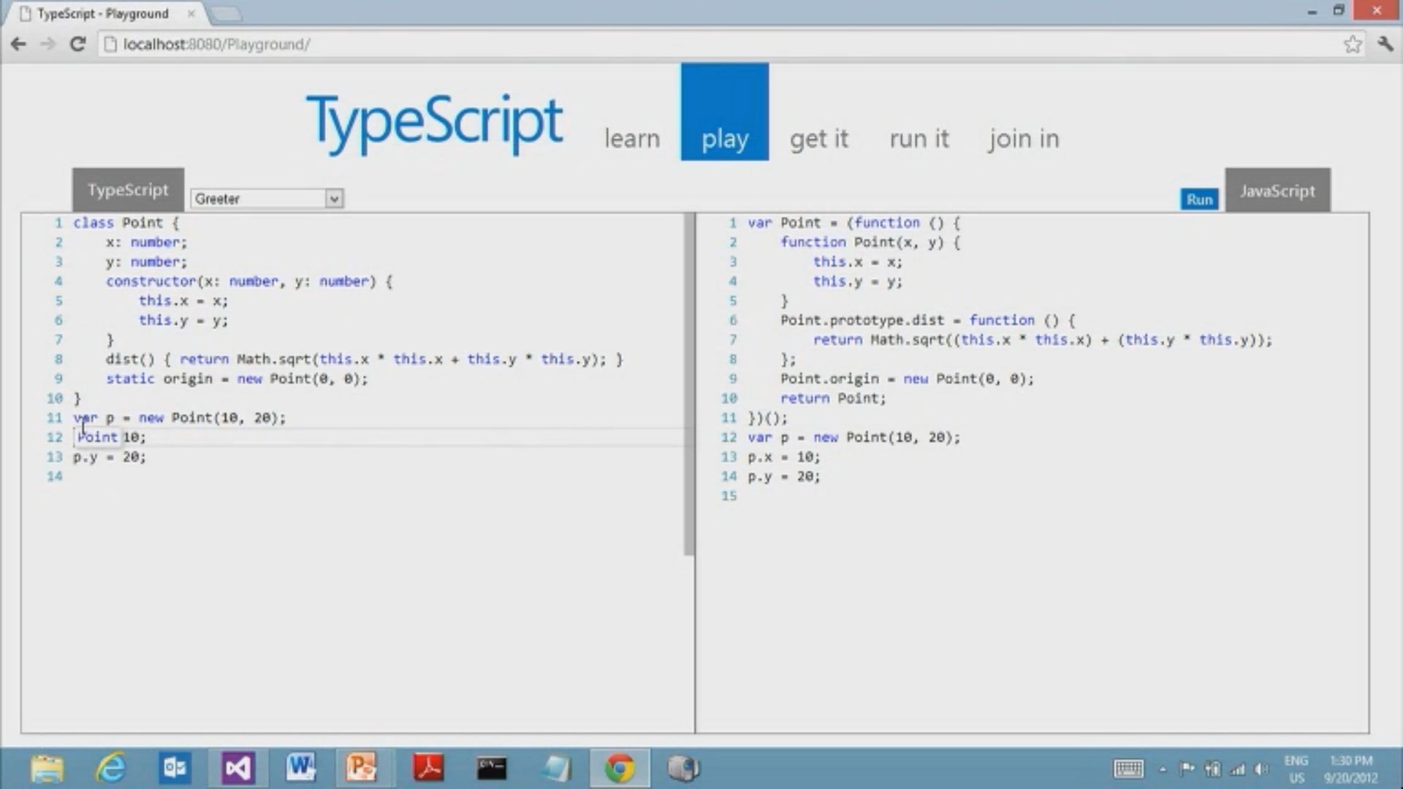This screenshot has width=1403, height=789.
Task: Open Adobe Reader from taskbar
Action: [x=429, y=768]
